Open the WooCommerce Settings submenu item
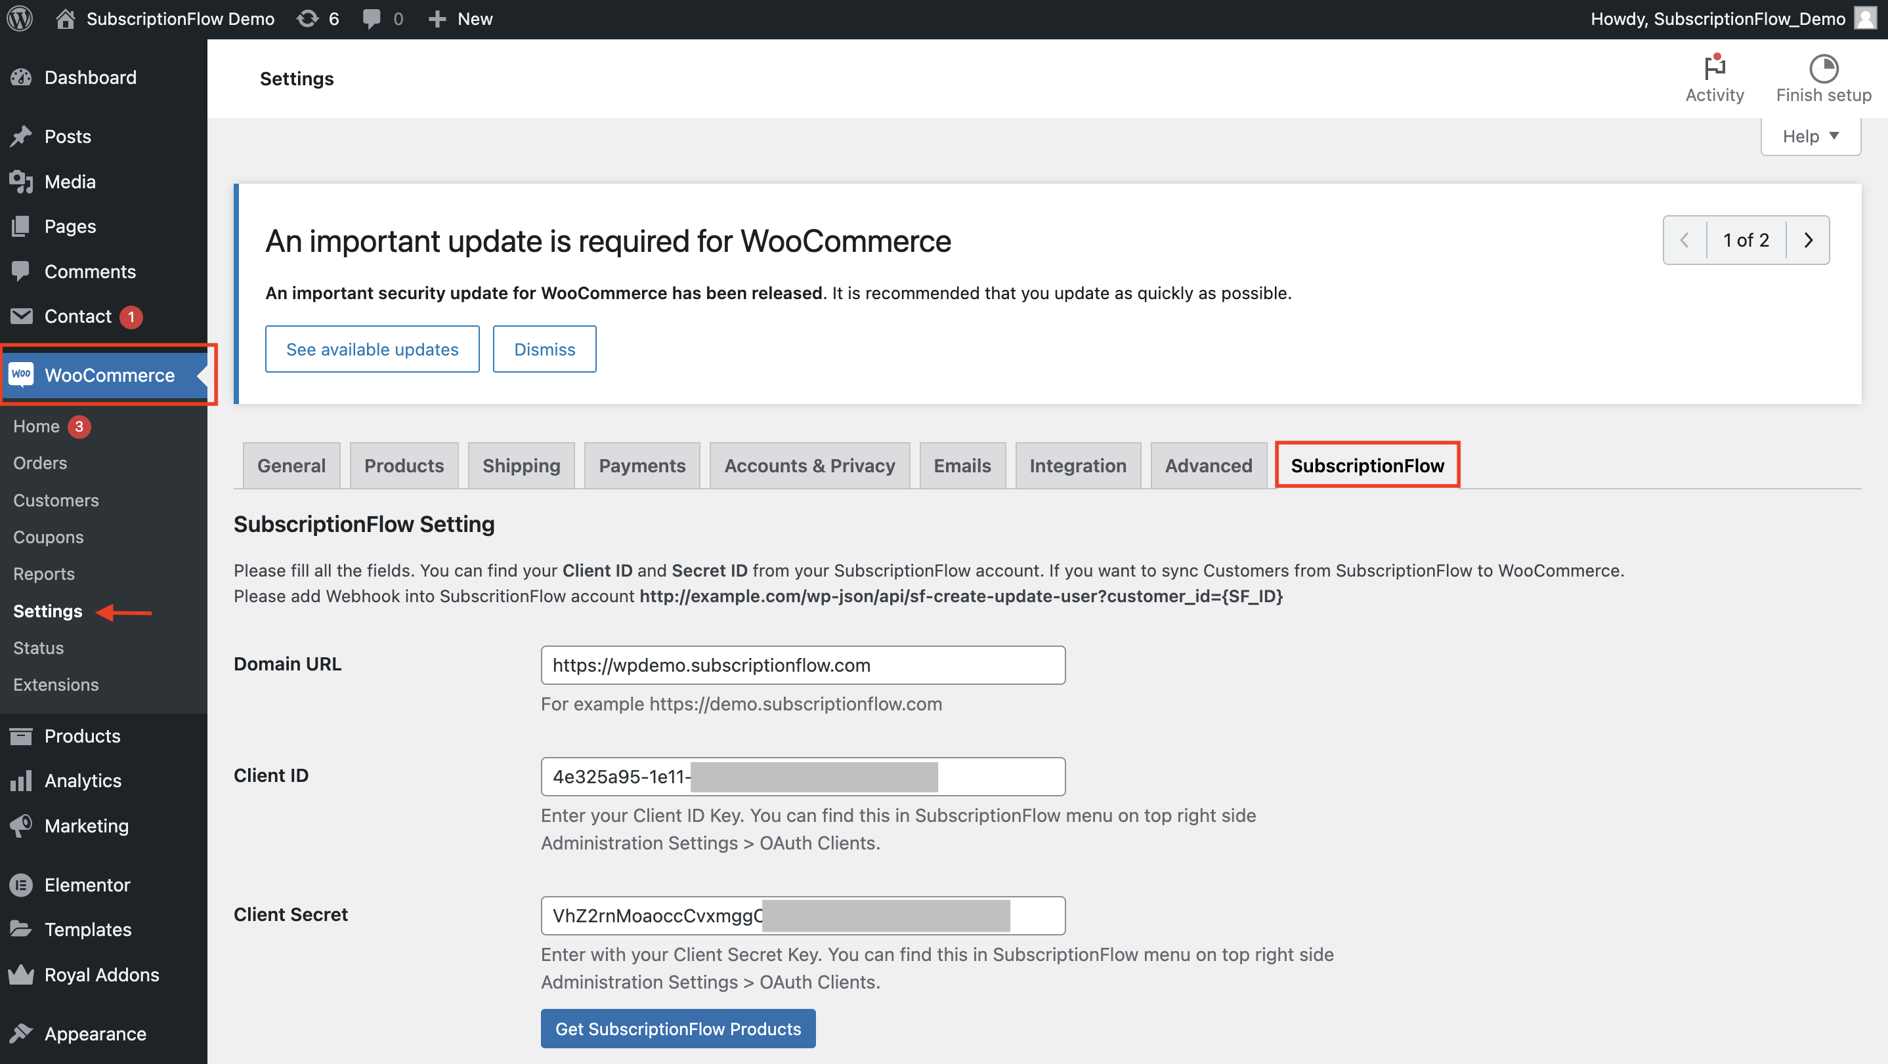Screen dimensions: 1888x1064 click(48, 611)
